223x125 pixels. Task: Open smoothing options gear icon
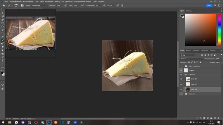(x=105, y=6)
